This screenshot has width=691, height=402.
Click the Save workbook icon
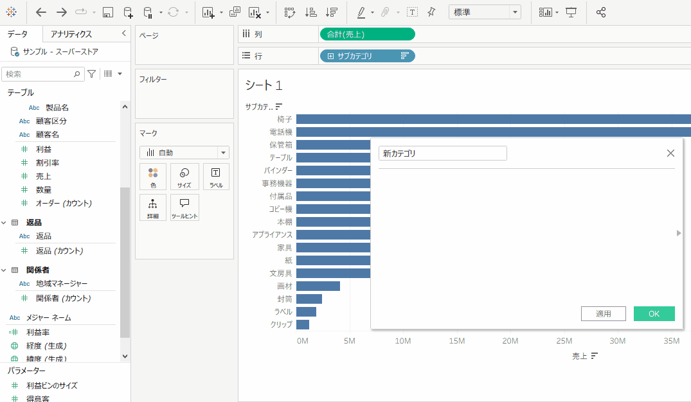pyautogui.click(x=108, y=12)
